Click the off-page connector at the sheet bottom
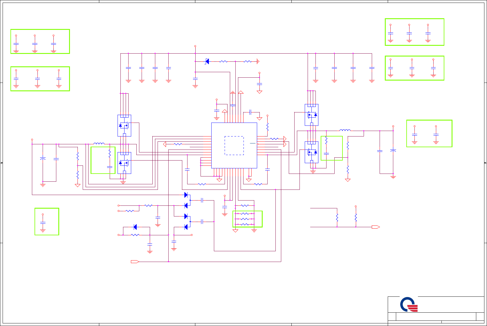The height and width of the screenshot is (326, 487). click(x=135, y=262)
